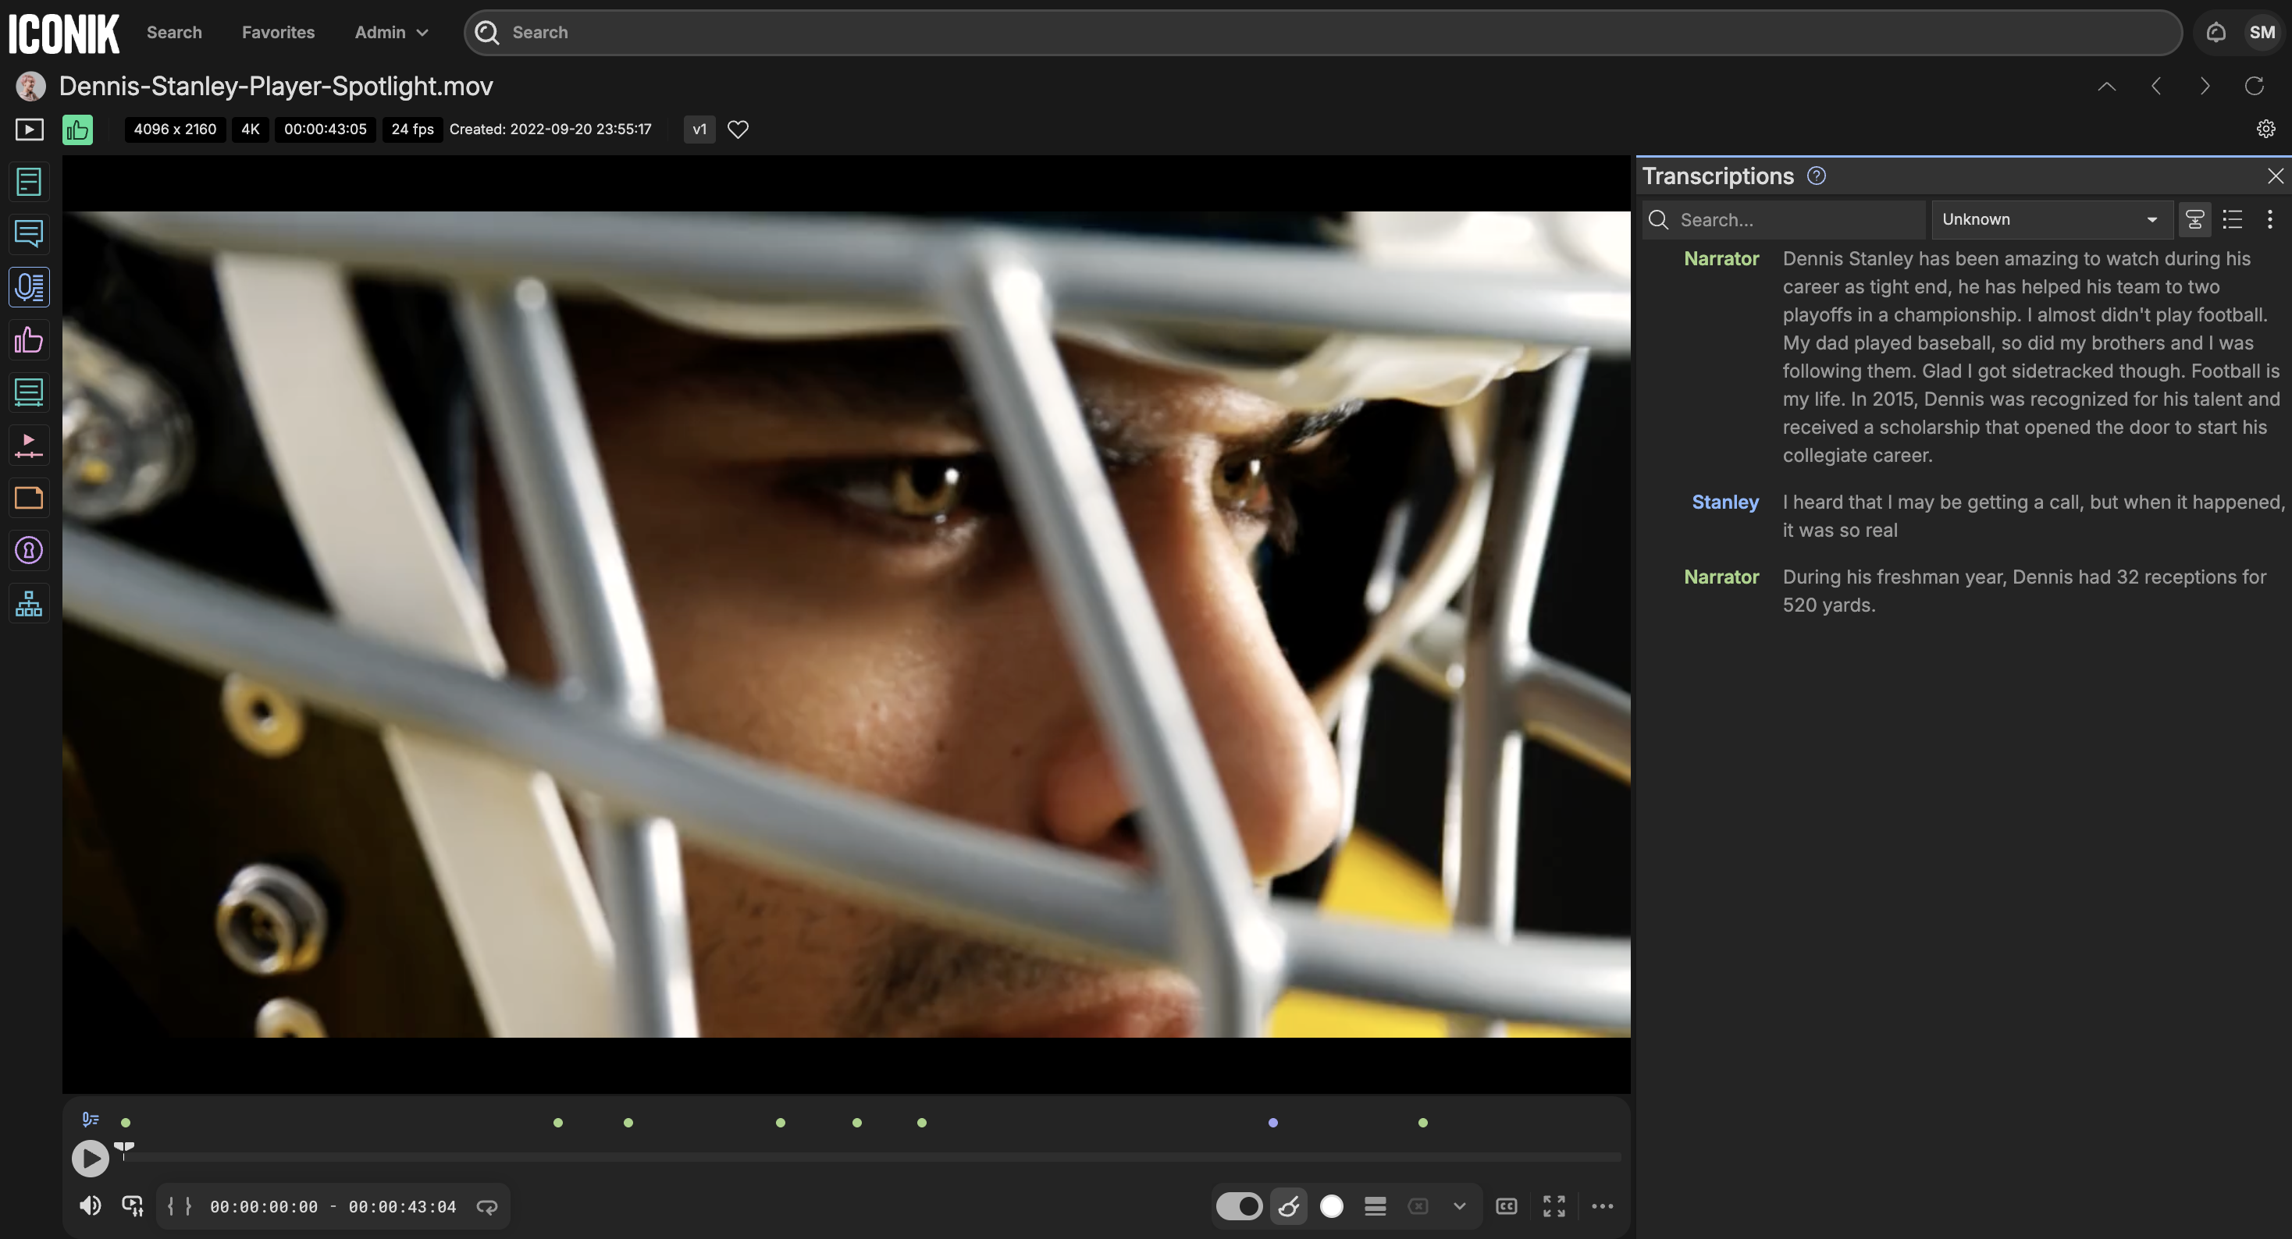Click the notifications bell icon
This screenshot has width=2292, height=1239.
pos(2215,33)
